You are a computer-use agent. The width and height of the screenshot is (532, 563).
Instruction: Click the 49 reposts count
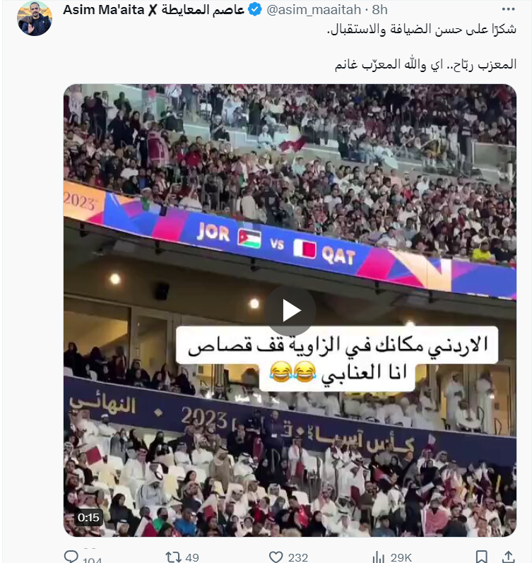coord(192,557)
